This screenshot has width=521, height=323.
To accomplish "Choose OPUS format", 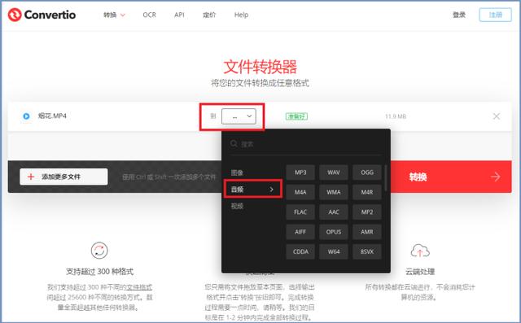I will tap(334, 232).
